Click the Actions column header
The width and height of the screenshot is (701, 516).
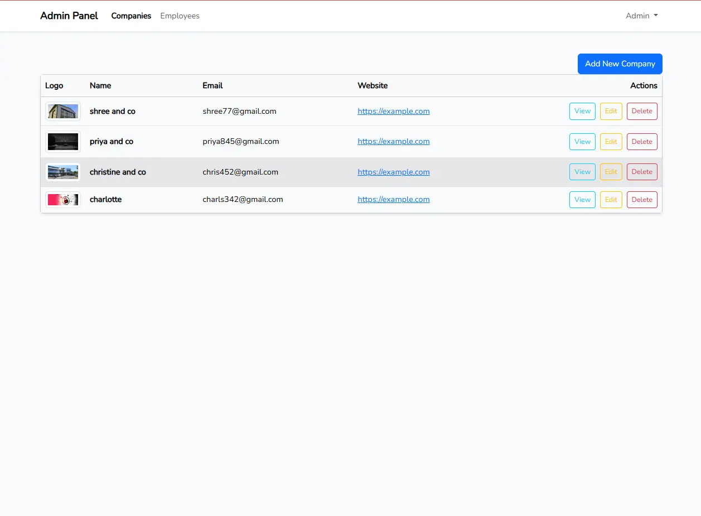coord(644,85)
